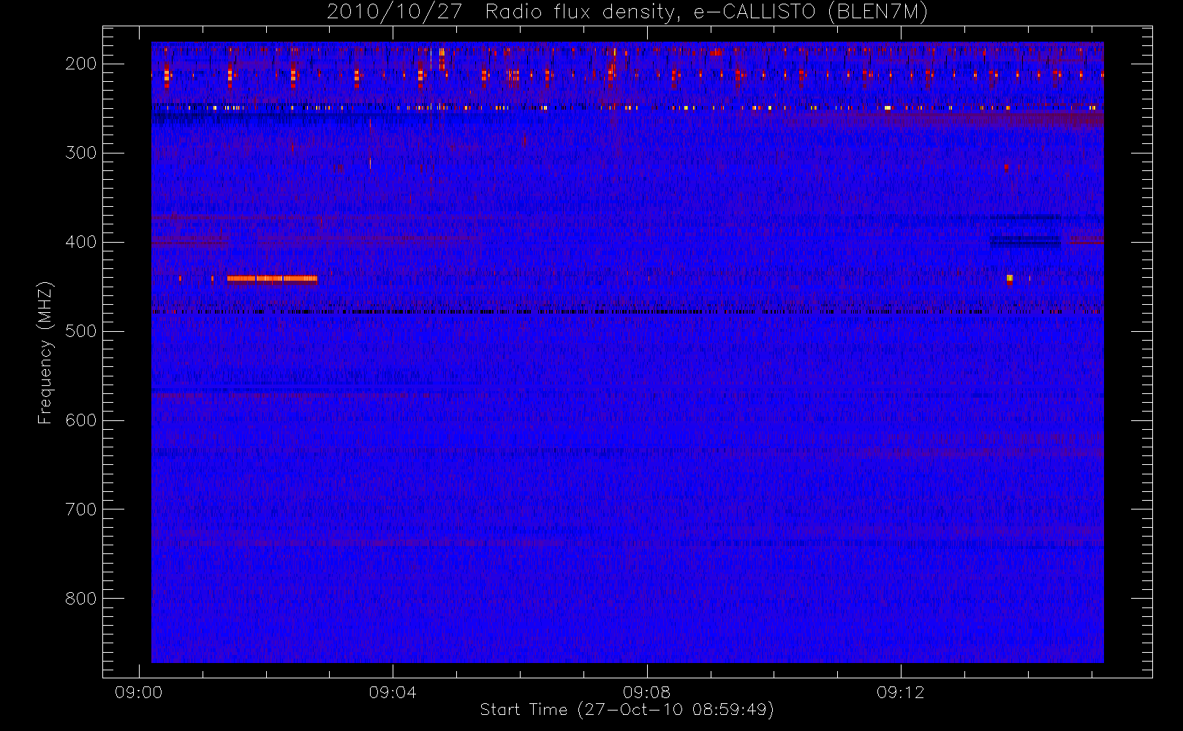The width and height of the screenshot is (1183, 731).
Task: Click the 300 frequency tick label
Action: click(x=81, y=153)
